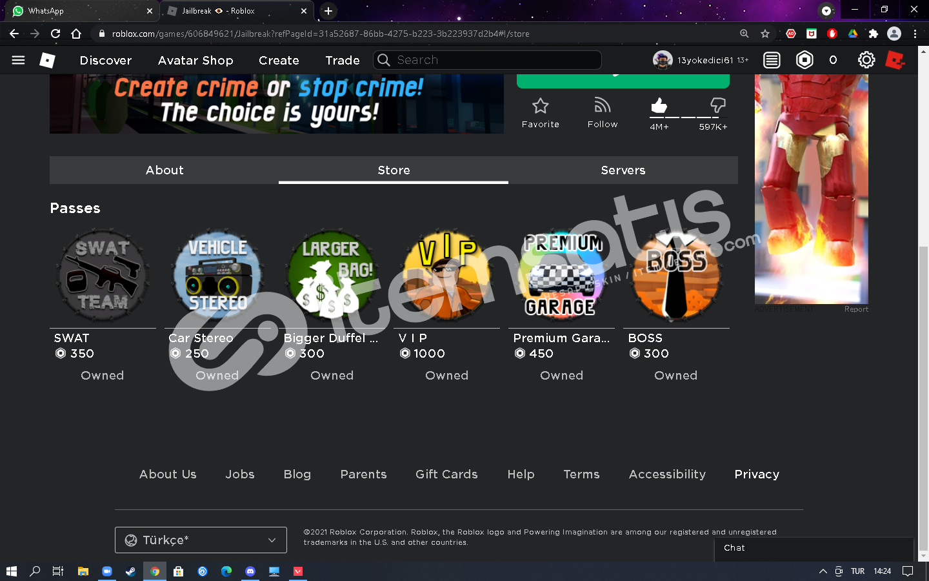Screen dimensions: 929x581
Task: Report the advertisement
Action: tap(856, 309)
